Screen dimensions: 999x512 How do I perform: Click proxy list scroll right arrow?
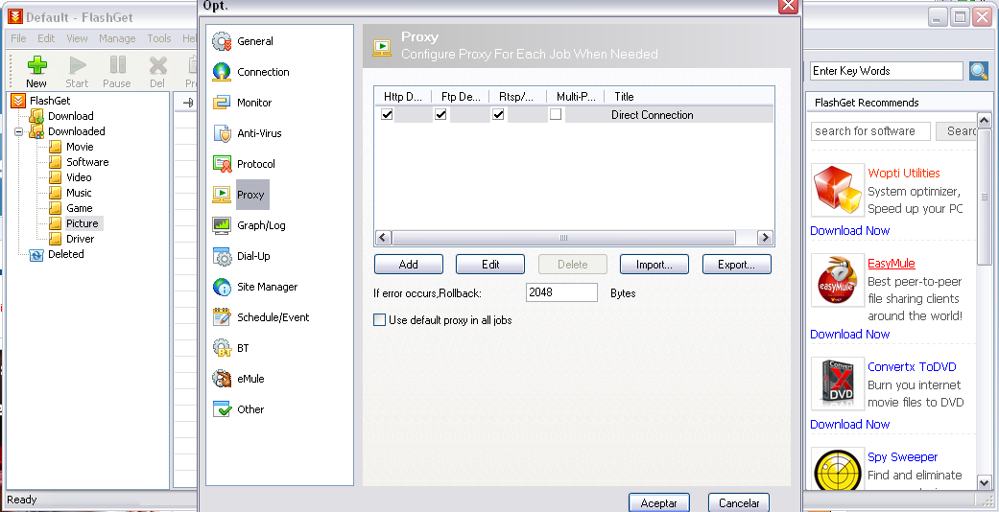pyautogui.click(x=765, y=238)
